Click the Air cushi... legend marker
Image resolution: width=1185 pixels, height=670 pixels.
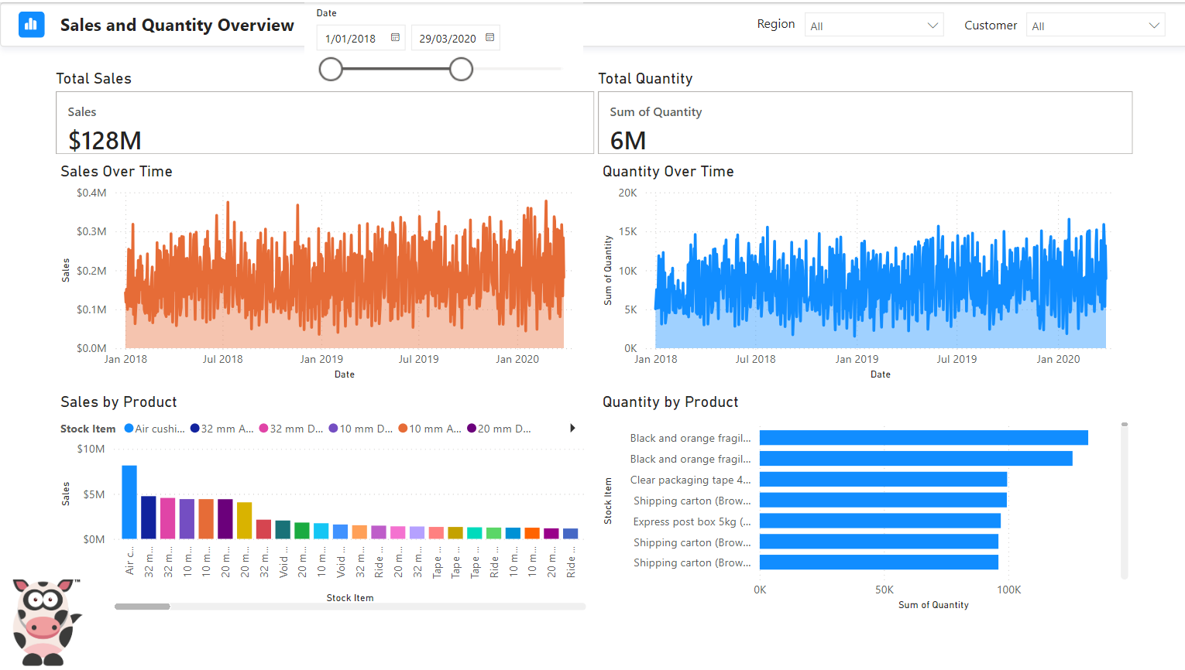tap(129, 429)
